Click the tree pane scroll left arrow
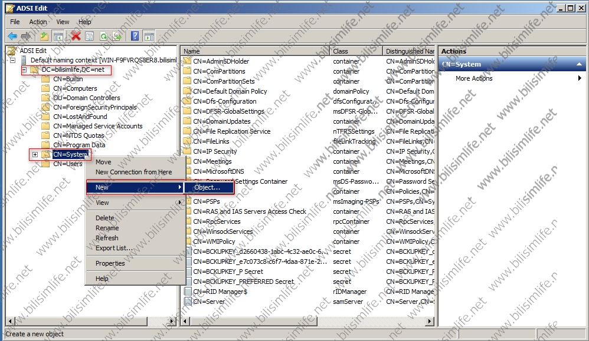The image size is (589, 341). click(10, 321)
